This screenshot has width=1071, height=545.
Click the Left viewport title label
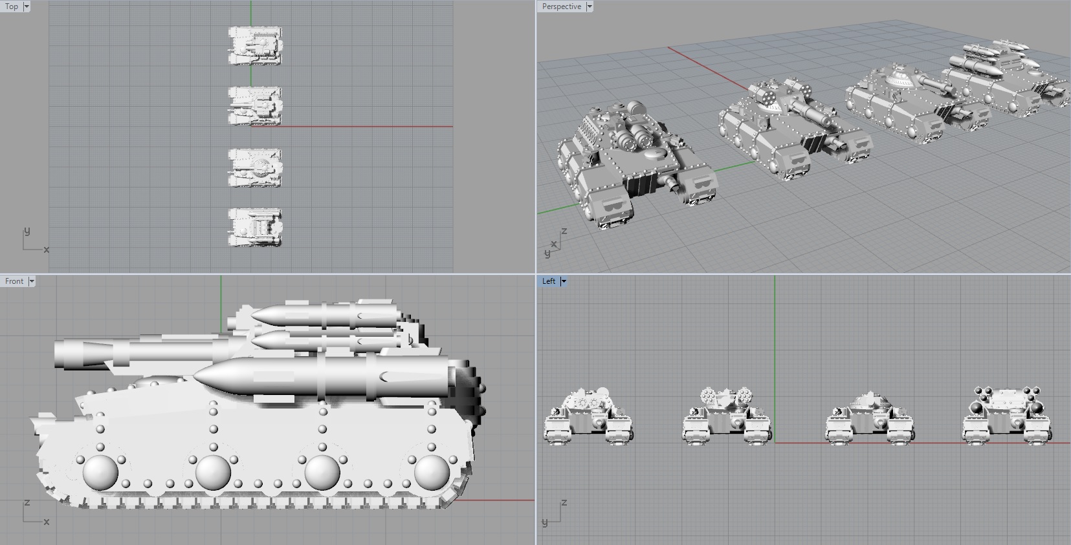point(549,281)
